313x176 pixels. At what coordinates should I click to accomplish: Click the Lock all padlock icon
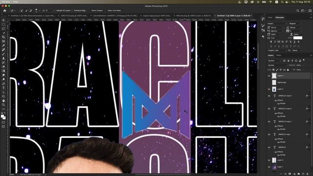(288, 70)
